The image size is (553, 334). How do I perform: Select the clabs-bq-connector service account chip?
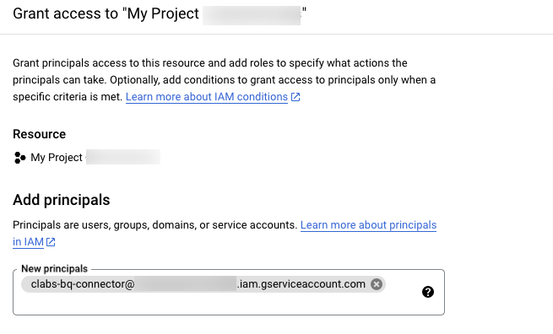point(203,284)
